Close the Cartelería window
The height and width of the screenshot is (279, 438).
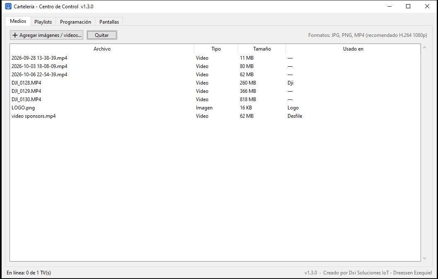[x=427, y=6]
